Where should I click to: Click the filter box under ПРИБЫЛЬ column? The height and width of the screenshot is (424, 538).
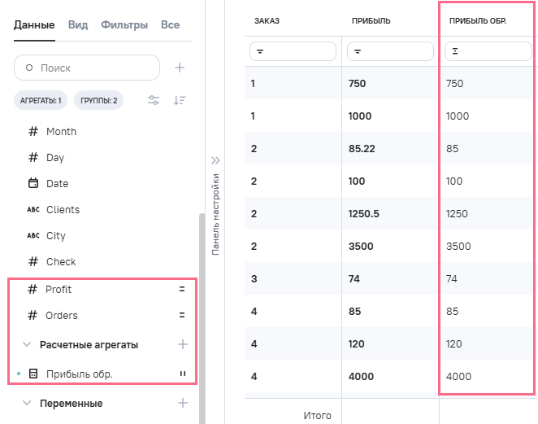click(390, 51)
